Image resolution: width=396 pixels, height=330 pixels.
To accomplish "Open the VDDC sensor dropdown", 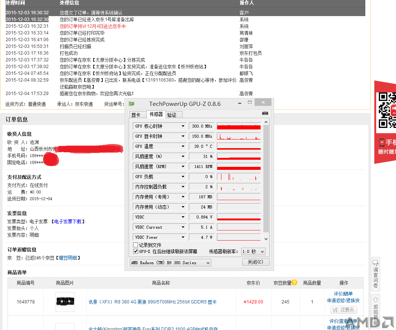I will pos(183,217).
